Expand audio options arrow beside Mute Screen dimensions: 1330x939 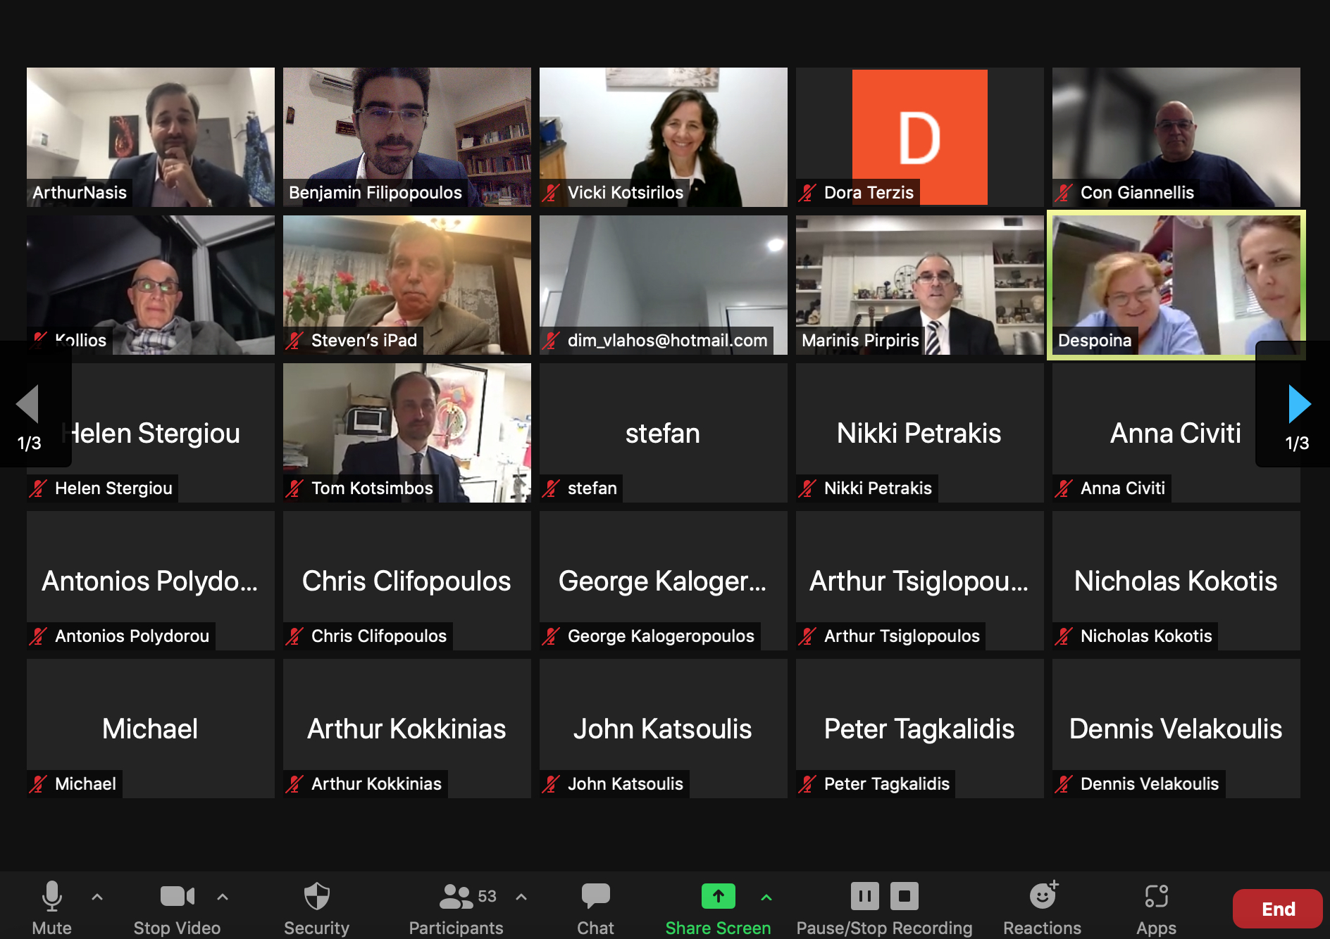97,897
